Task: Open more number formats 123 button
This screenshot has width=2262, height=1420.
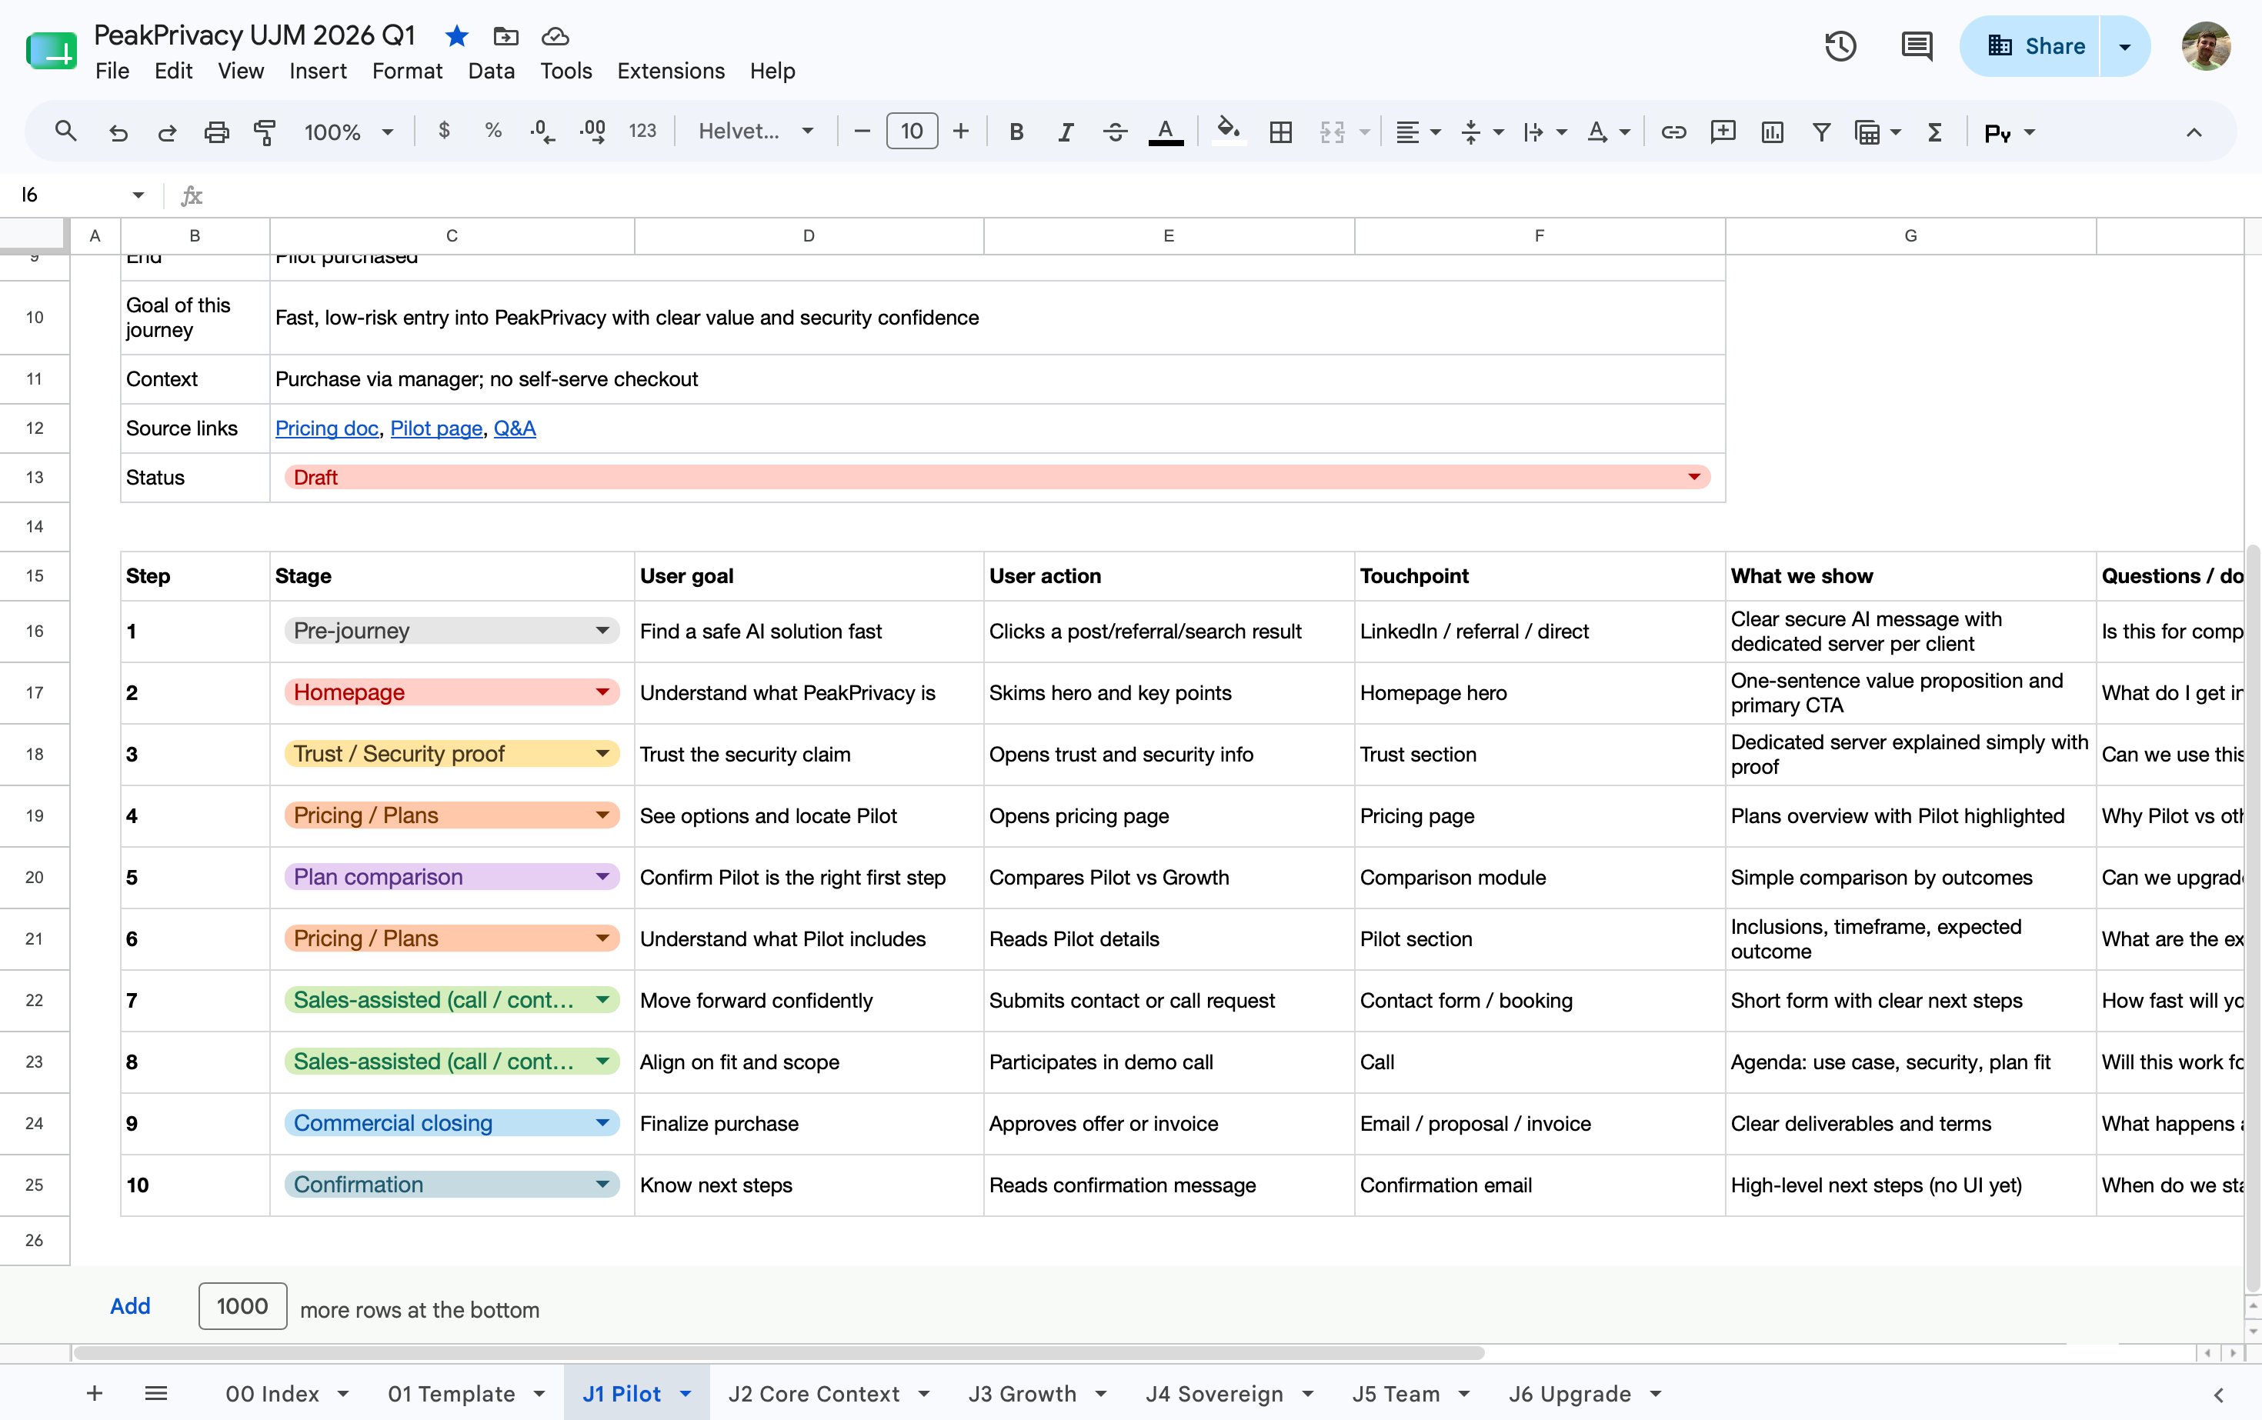Action: (642, 132)
